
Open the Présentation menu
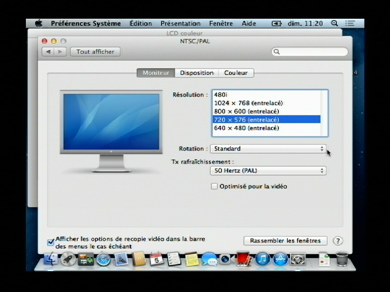pos(181,24)
